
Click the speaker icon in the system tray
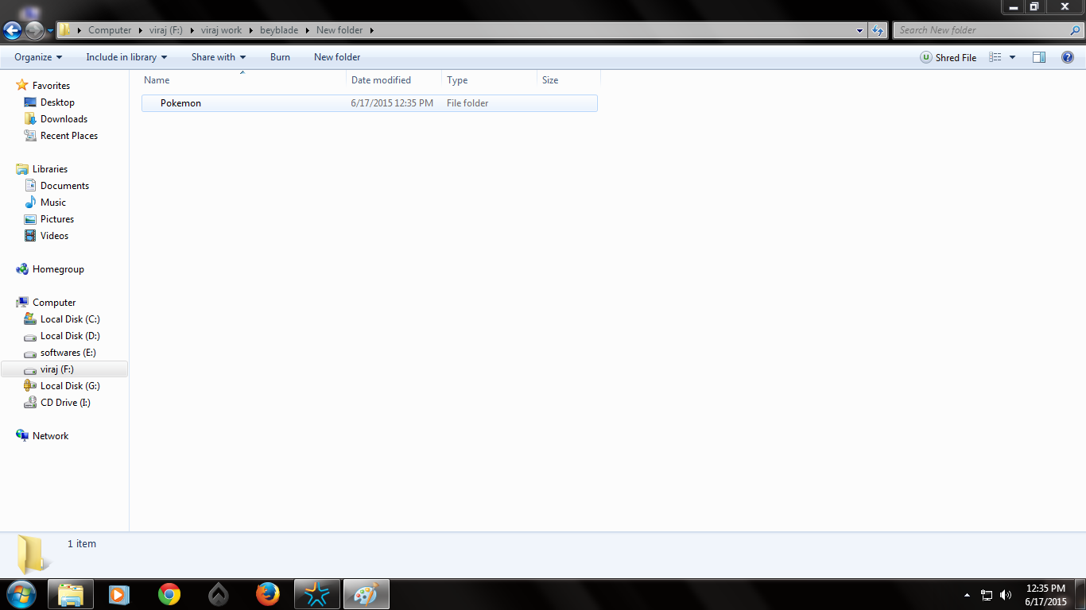1005,594
